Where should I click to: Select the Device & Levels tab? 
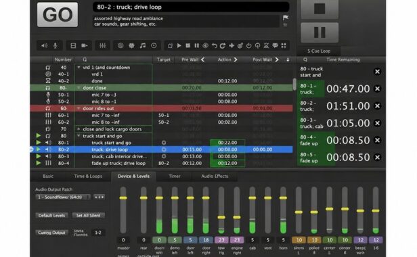(133, 177)
